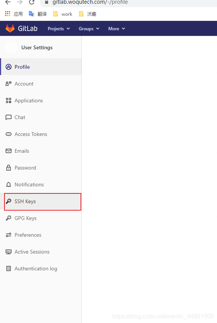Open the Preferences link
Viewport: 217px width, 323px height.
click(x=41, y=235)
